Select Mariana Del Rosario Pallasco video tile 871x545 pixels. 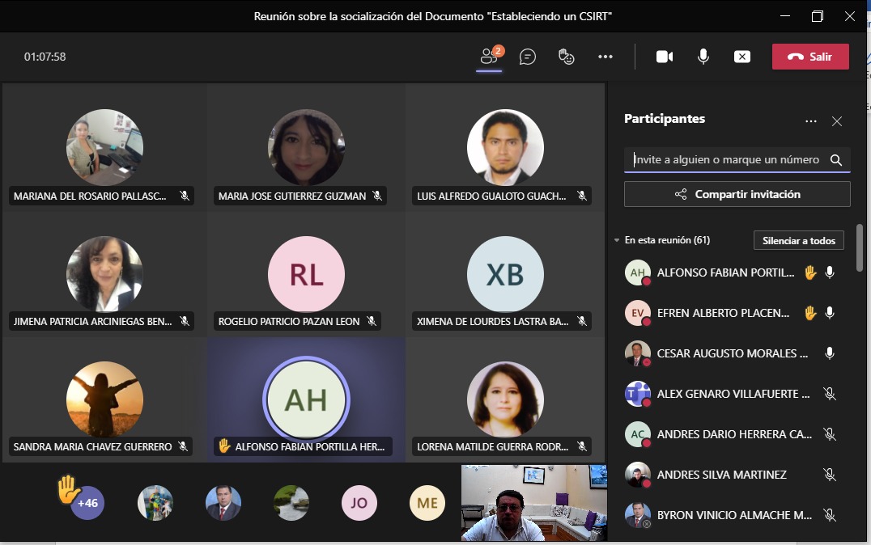(x=104, y=148)
